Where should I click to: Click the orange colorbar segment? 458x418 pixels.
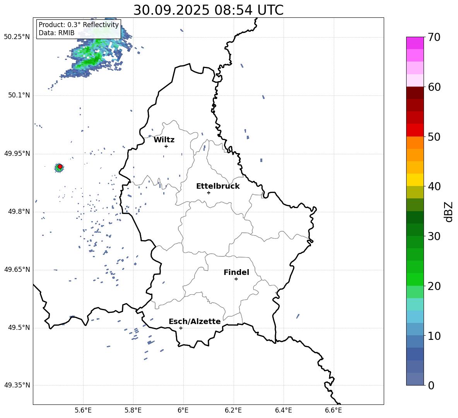415,143
